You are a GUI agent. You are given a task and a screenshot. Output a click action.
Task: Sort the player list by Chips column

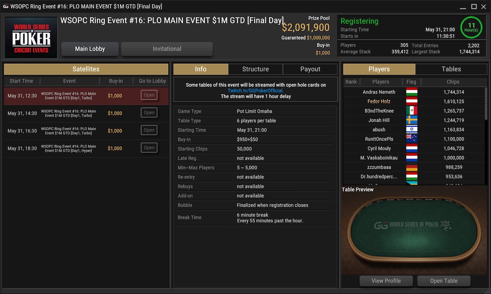pyautogui.click(x=453, y=82)
